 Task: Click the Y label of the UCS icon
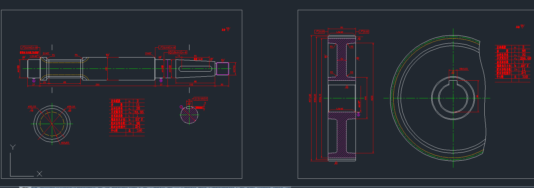13,147
